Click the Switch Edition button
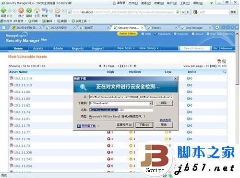Viewport: 240px width, 178px height. [128, 33]
